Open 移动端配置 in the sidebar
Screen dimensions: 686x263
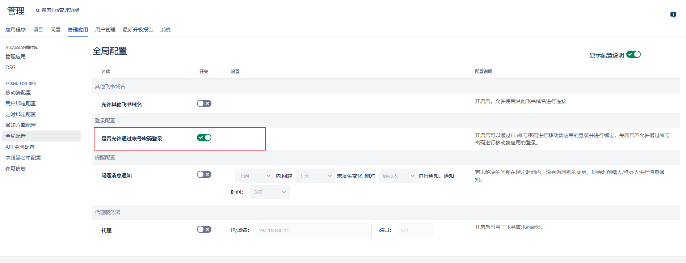point(18,93)
